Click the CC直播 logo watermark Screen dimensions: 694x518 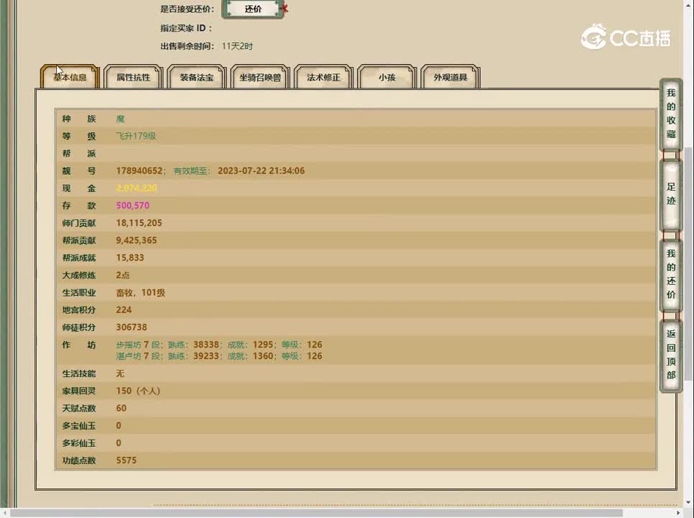626,37
